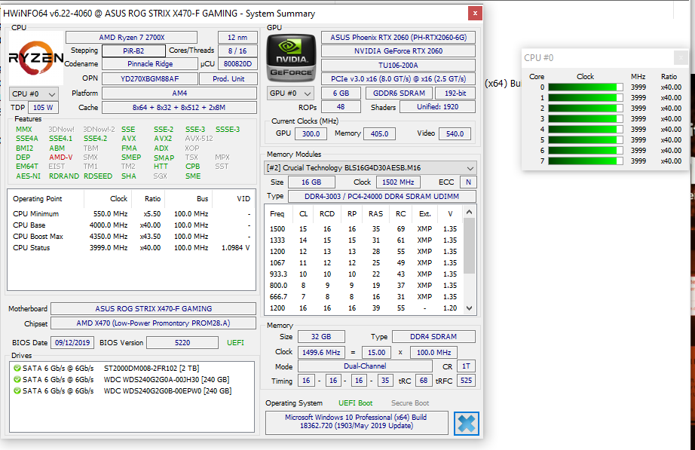
Task: Click the CPU Status row
Action: [131, 248]
